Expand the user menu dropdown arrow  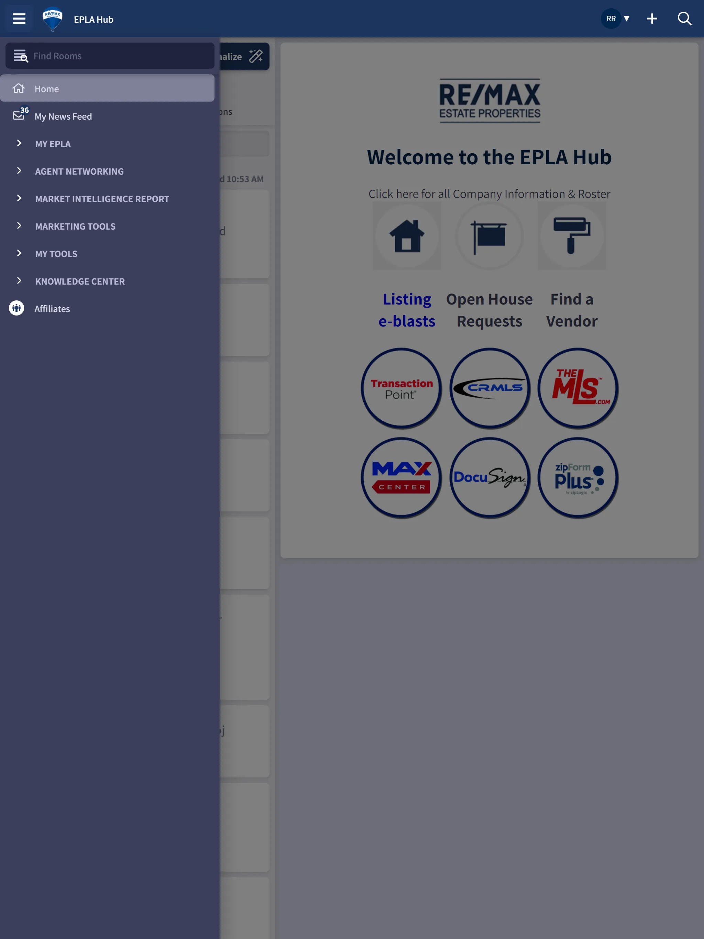tap(627, 19)
